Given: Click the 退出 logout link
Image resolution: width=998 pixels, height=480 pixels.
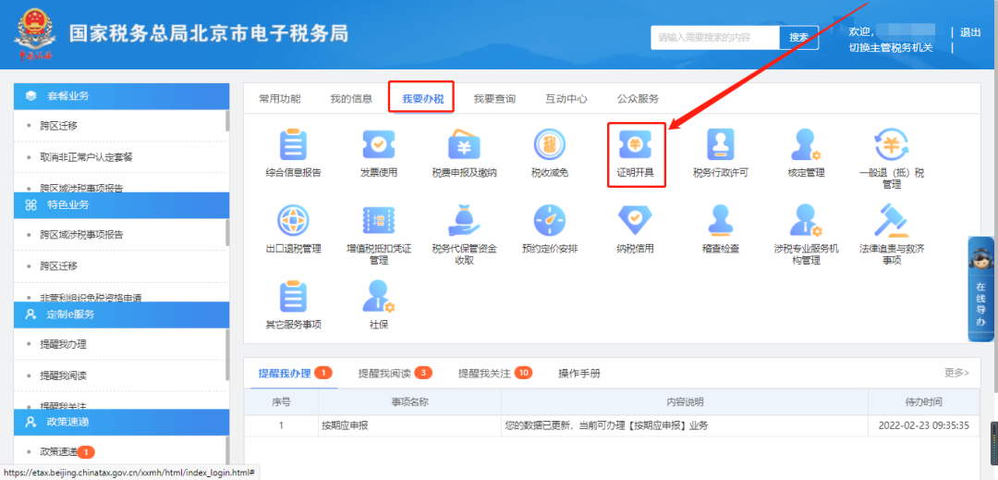Looking at the screenshot, I should click(x=970, y=32).
